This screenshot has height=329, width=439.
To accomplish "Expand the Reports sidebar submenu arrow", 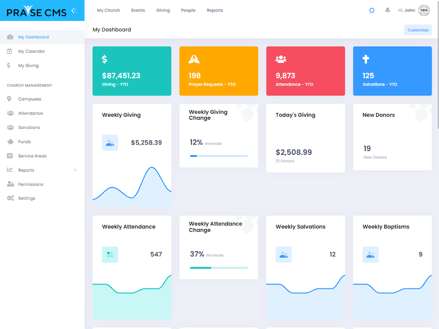I will pyautogui.click(x=75, y=170).
